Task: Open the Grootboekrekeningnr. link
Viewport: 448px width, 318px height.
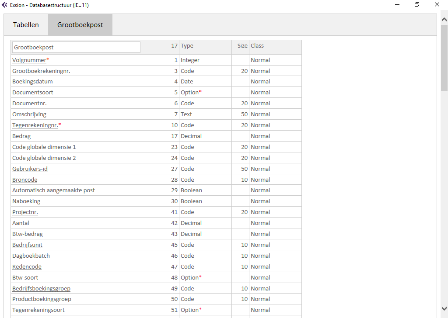Action: pyautogui.click(x=41, y=71)
